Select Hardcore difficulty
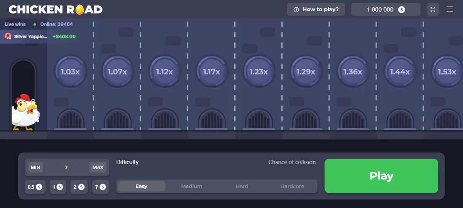This screenshot has width=463, height=208. 292,186
